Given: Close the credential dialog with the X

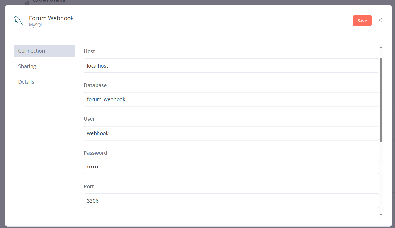Looking at the screenshot, I should 380,20.
